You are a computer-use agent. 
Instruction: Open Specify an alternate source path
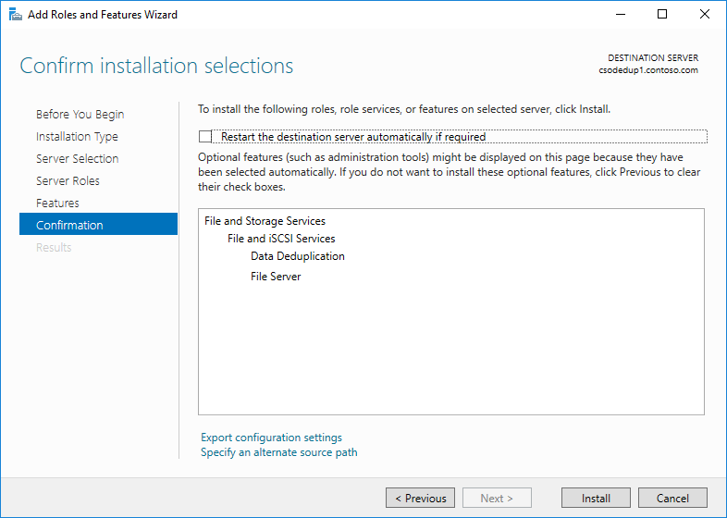coord(278,452)
